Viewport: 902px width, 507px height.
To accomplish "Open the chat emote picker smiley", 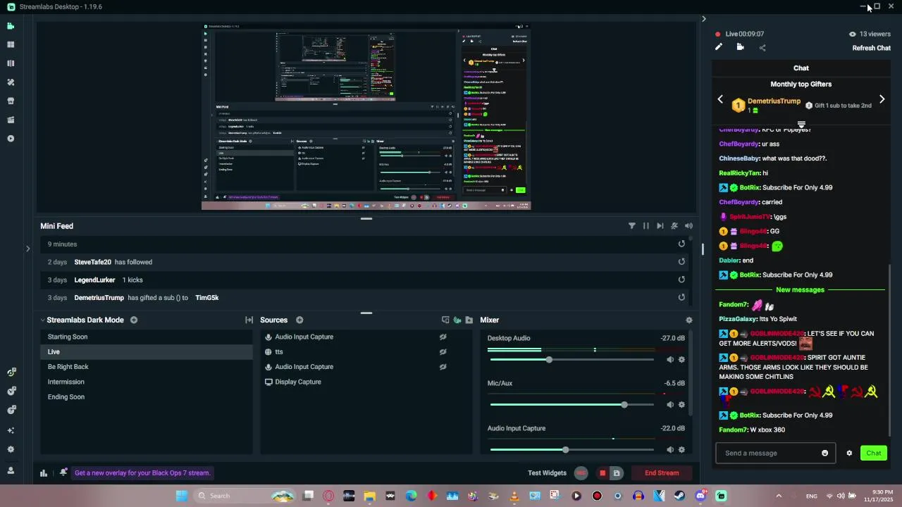I will (824, 453).
